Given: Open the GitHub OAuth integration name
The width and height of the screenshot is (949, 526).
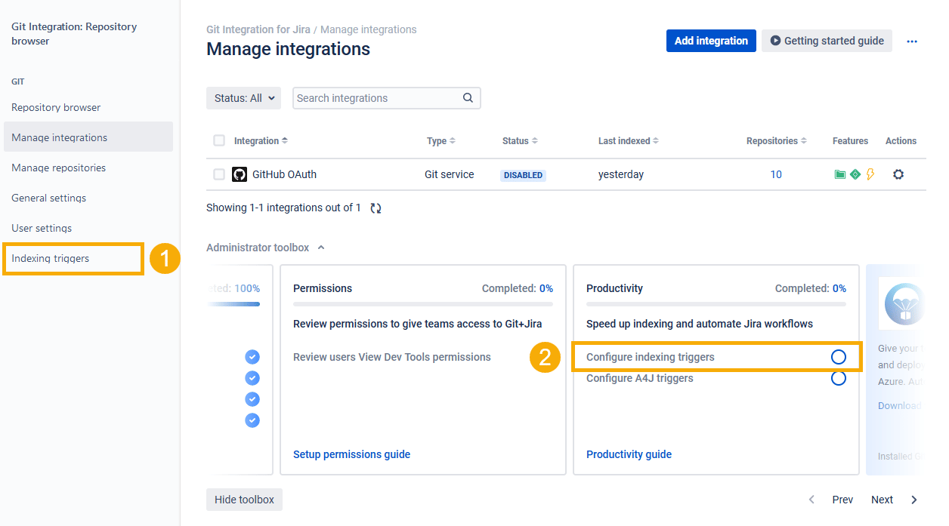Looking at the screenshot, I should (284, 174).
